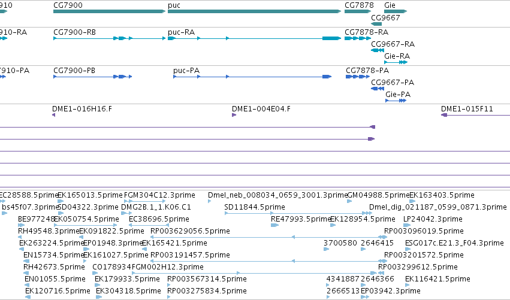Select the RP003201572.5prime label

coord(424,255)
